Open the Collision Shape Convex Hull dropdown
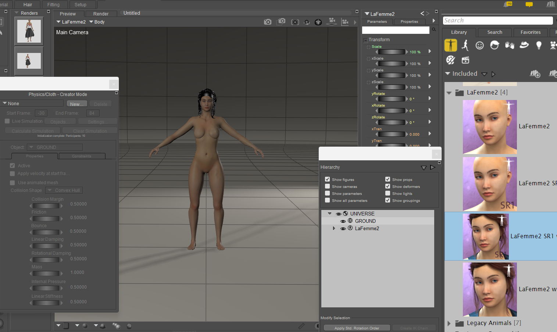The height and width of the screenshot is (332, 557). [64, 190]
